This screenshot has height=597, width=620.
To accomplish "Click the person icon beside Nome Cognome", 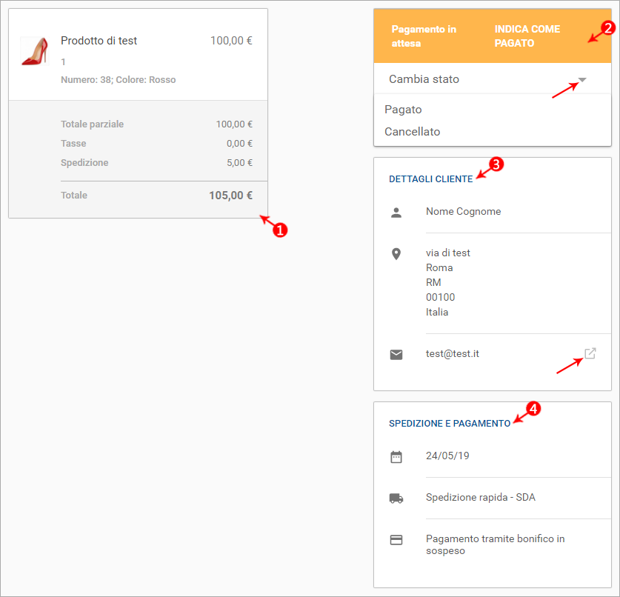I will (x=396, y=213).
